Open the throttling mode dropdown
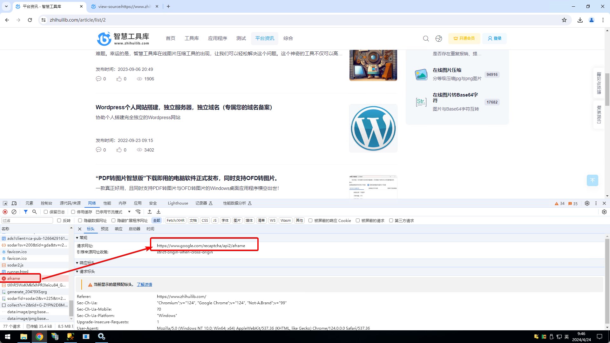Viewport: 610px width, 343px height. point(113,212)
